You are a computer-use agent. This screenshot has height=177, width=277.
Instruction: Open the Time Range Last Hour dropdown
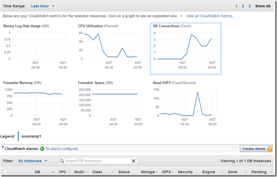point(43,6)
